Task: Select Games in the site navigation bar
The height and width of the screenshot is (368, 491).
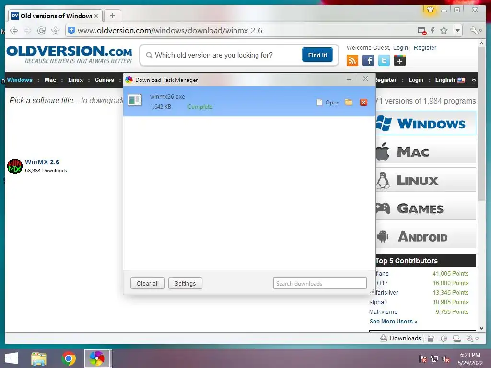Action: pyautogui.click(x=104, y=80)
